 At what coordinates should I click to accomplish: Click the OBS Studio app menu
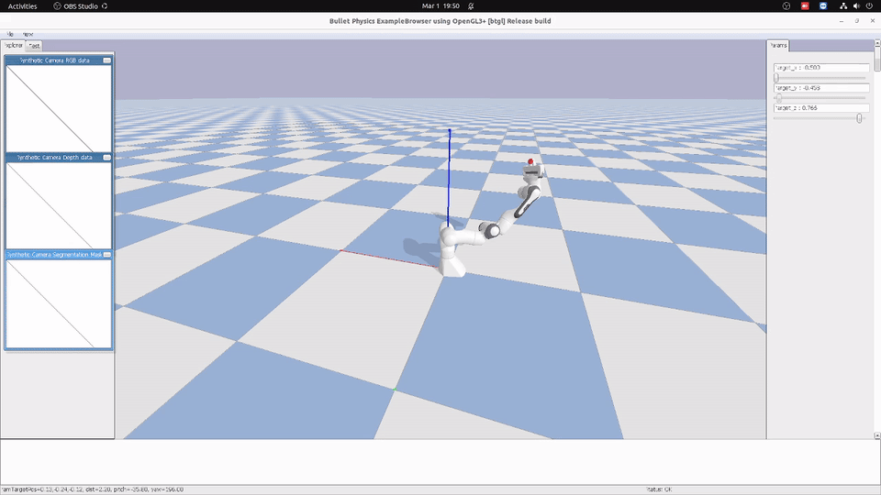pyautogui.click(x=83, y=6)
